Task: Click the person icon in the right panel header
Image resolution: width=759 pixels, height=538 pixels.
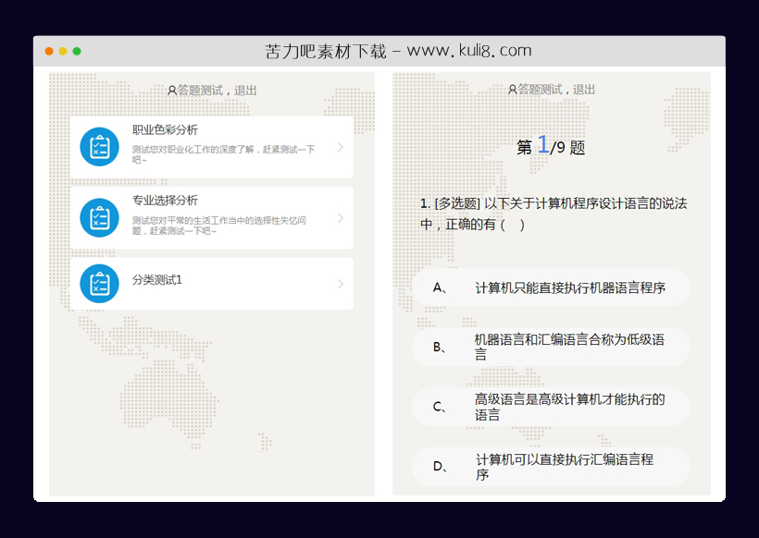Action: click(511, 90)
